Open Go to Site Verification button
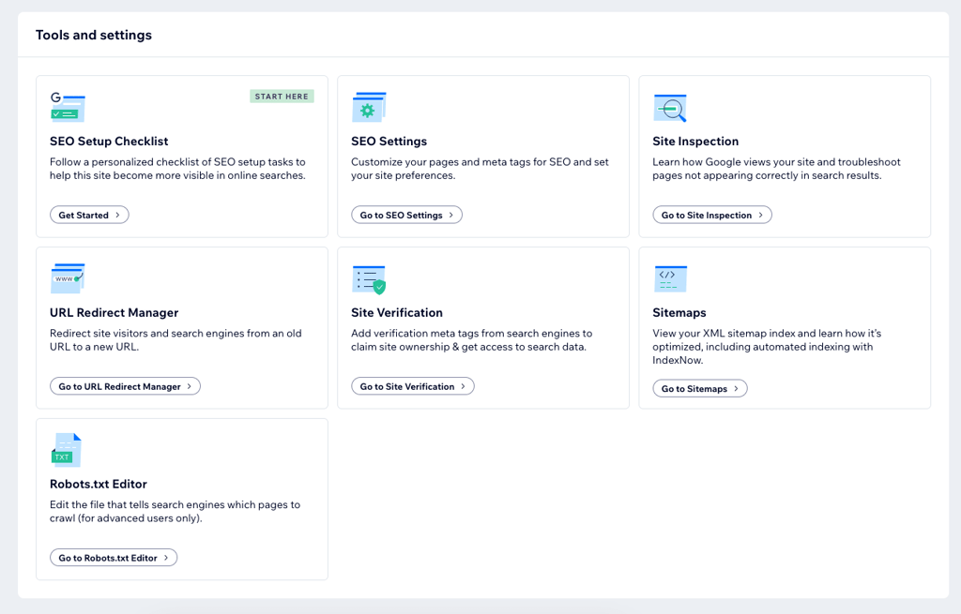This screenshot has width=961, height=614. coord(413,386)
